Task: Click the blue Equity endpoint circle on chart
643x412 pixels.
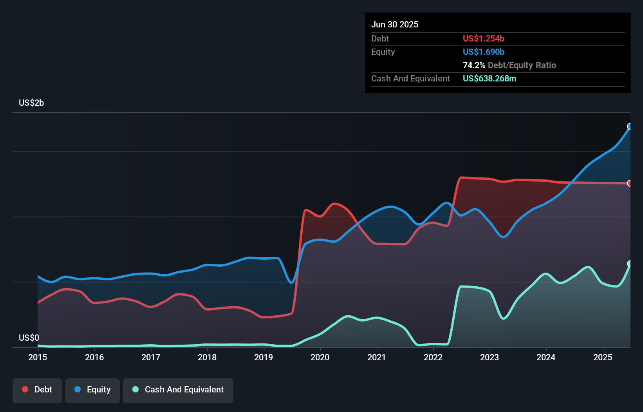Action: (630, 126)
